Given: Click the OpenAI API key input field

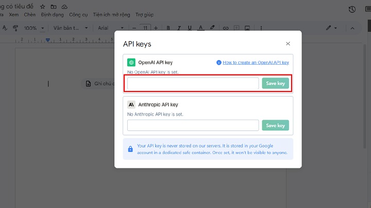Looking at the screenshot, I should tap(193, 84).
